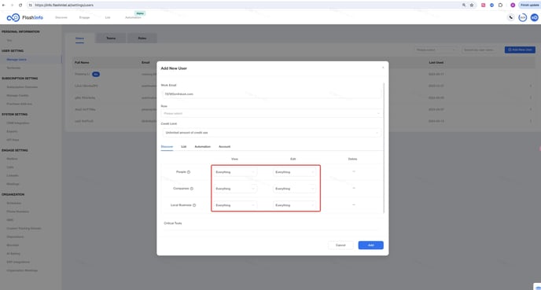Open the Companies Edit permission dropdown
Image resolution: width=541 pixels, height=290 pixels.
(294, 189)
